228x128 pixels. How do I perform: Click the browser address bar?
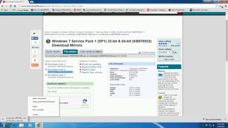pos(116,6)
